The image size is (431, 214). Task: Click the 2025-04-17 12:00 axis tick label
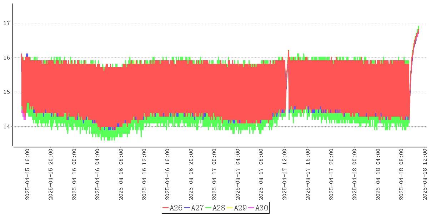click(285, 174)
